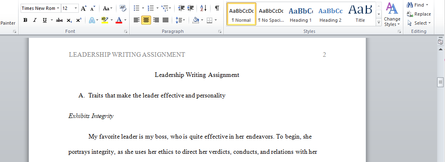Toggle Center alignment
Image resolution: width=445 pixels, height=162 pixels.
coord(146,20)
